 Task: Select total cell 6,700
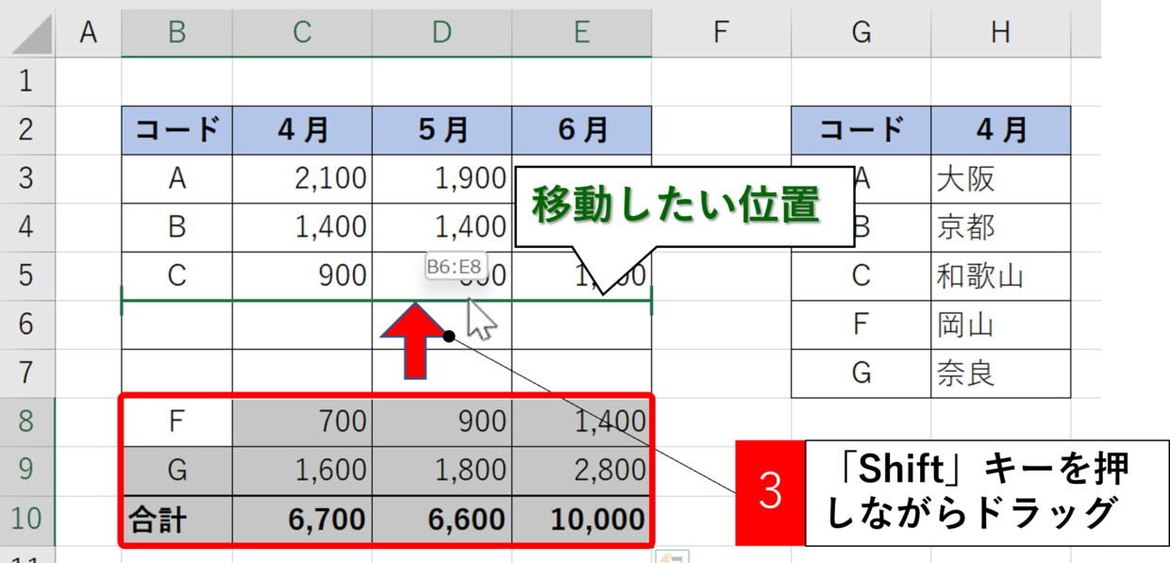point(302,520)
